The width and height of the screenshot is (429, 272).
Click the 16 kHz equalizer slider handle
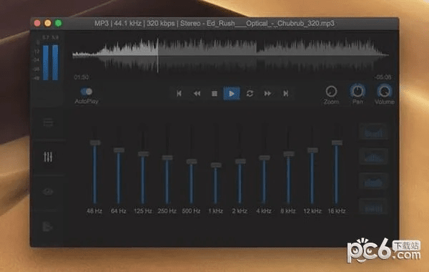pos(337,142)
